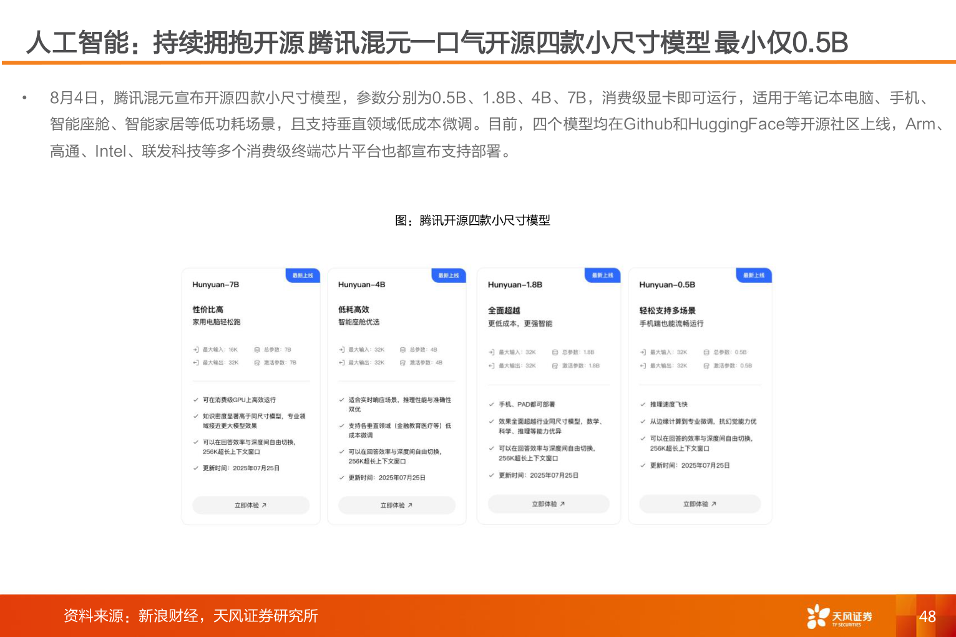The height and width of the screenshot is (637, 956).
Task: Click checkmark beside 效果全面超越行业同尺寸模型
Action: [x=492, y=422]
